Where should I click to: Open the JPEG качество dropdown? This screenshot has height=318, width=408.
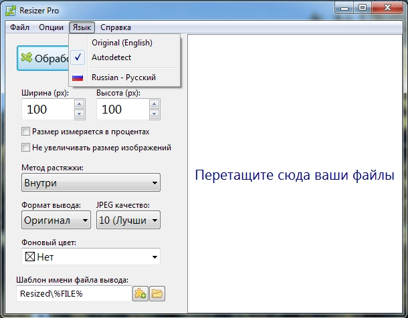(x=128, y=220)
